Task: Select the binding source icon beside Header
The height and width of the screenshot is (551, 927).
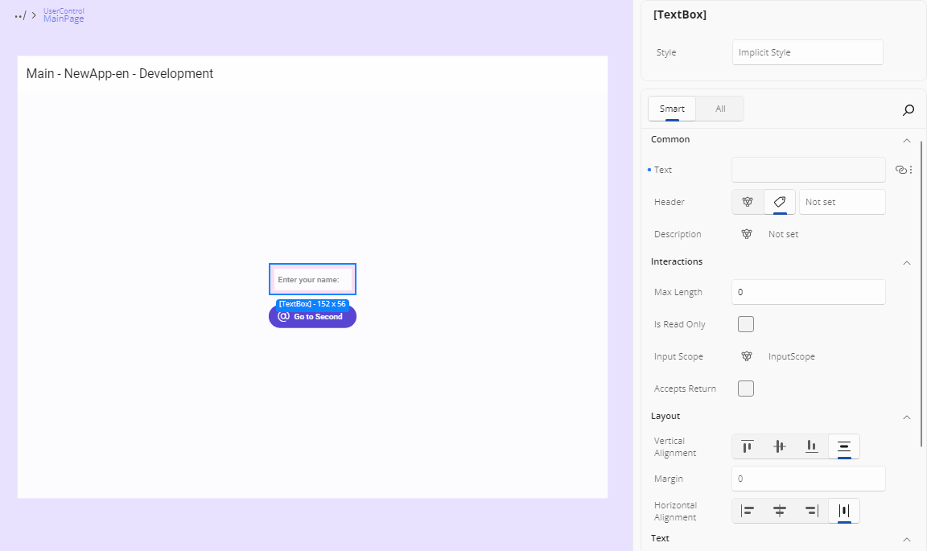Action: tap(747, 201)
